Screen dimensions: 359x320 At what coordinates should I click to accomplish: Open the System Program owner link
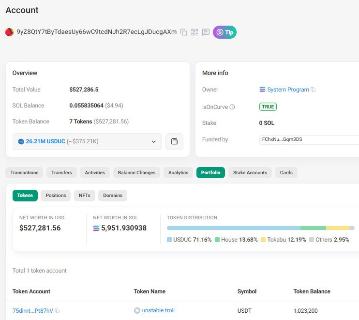(x=288, y=90)
